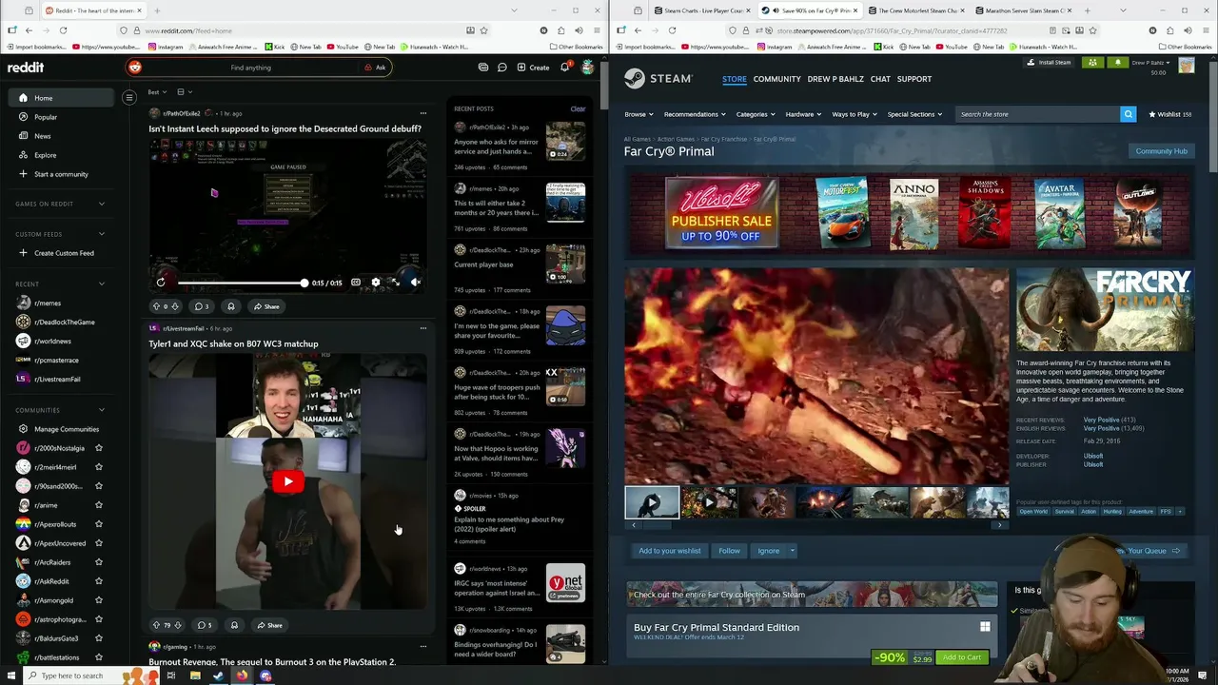Clear the Recent Posts list
Image resolution: width=1218 pixels, height=685 pixels.
pos(578,108)
